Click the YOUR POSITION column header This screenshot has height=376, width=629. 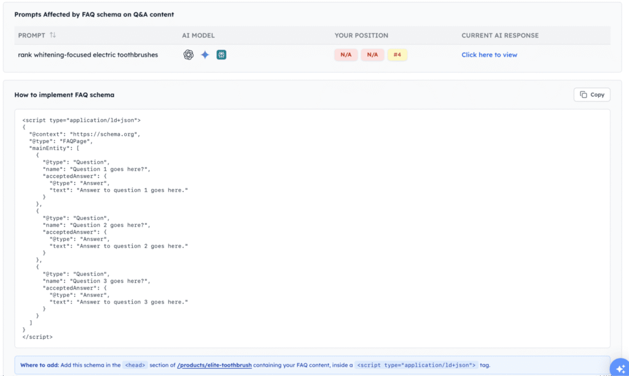[x=361, y=35]
